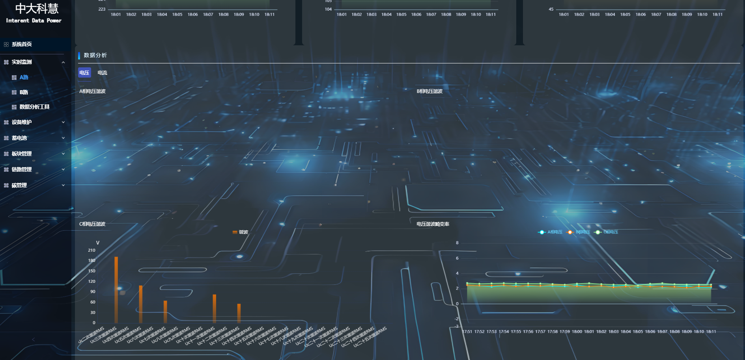Click the 中大科慧 logo text

click(37, 8)
